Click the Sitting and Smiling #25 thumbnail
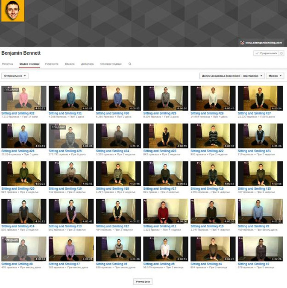Image resolution: width=287 pixels, height=288 pixels. 71,136
